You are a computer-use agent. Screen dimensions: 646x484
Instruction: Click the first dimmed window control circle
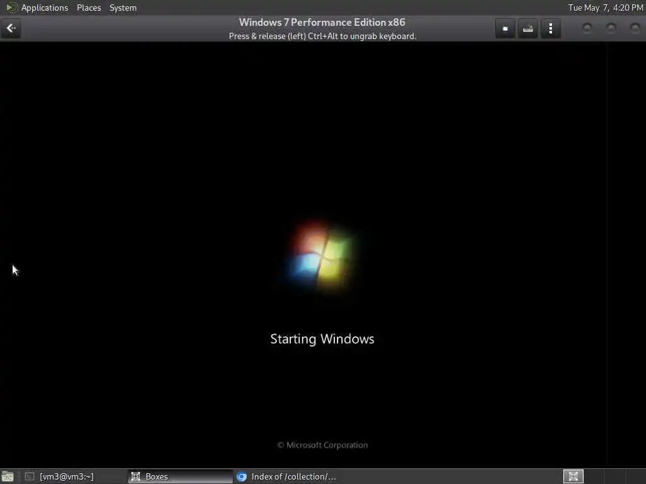[587, 28]
